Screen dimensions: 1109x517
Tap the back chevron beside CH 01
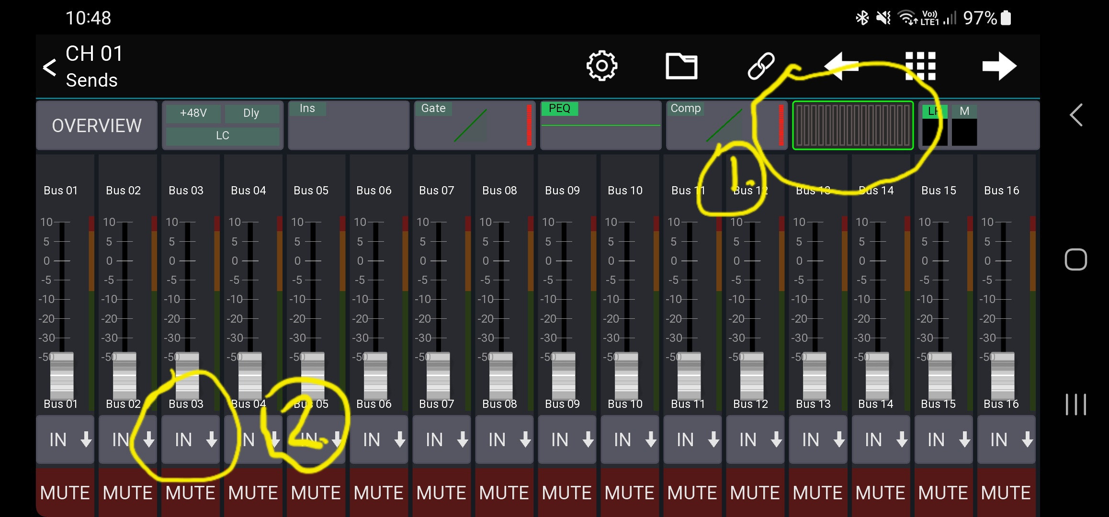(50, 67)
